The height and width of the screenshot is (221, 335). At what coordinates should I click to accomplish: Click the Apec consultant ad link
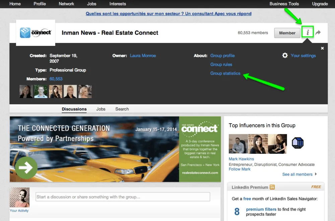click(x=169, y=13)
